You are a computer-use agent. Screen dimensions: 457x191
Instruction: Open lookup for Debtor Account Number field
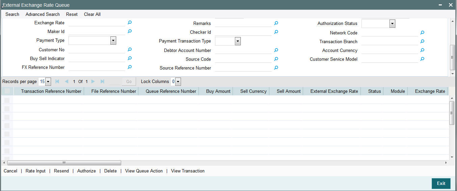(x=276, y=50)
